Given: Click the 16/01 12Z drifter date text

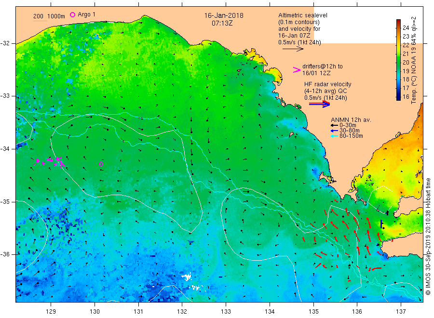Looking at the screenshot, I should click(x=316, y=73).
